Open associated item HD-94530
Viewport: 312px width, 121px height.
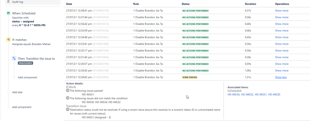point(274,94)
